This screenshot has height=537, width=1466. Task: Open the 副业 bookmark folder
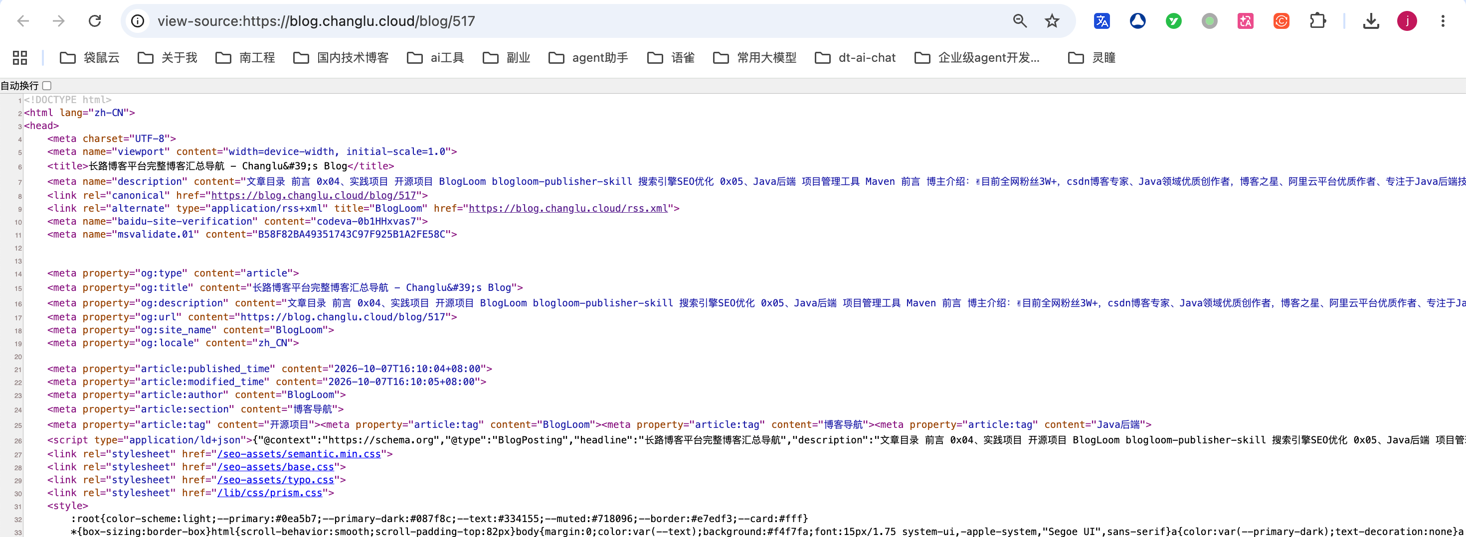tap(507, 57)
